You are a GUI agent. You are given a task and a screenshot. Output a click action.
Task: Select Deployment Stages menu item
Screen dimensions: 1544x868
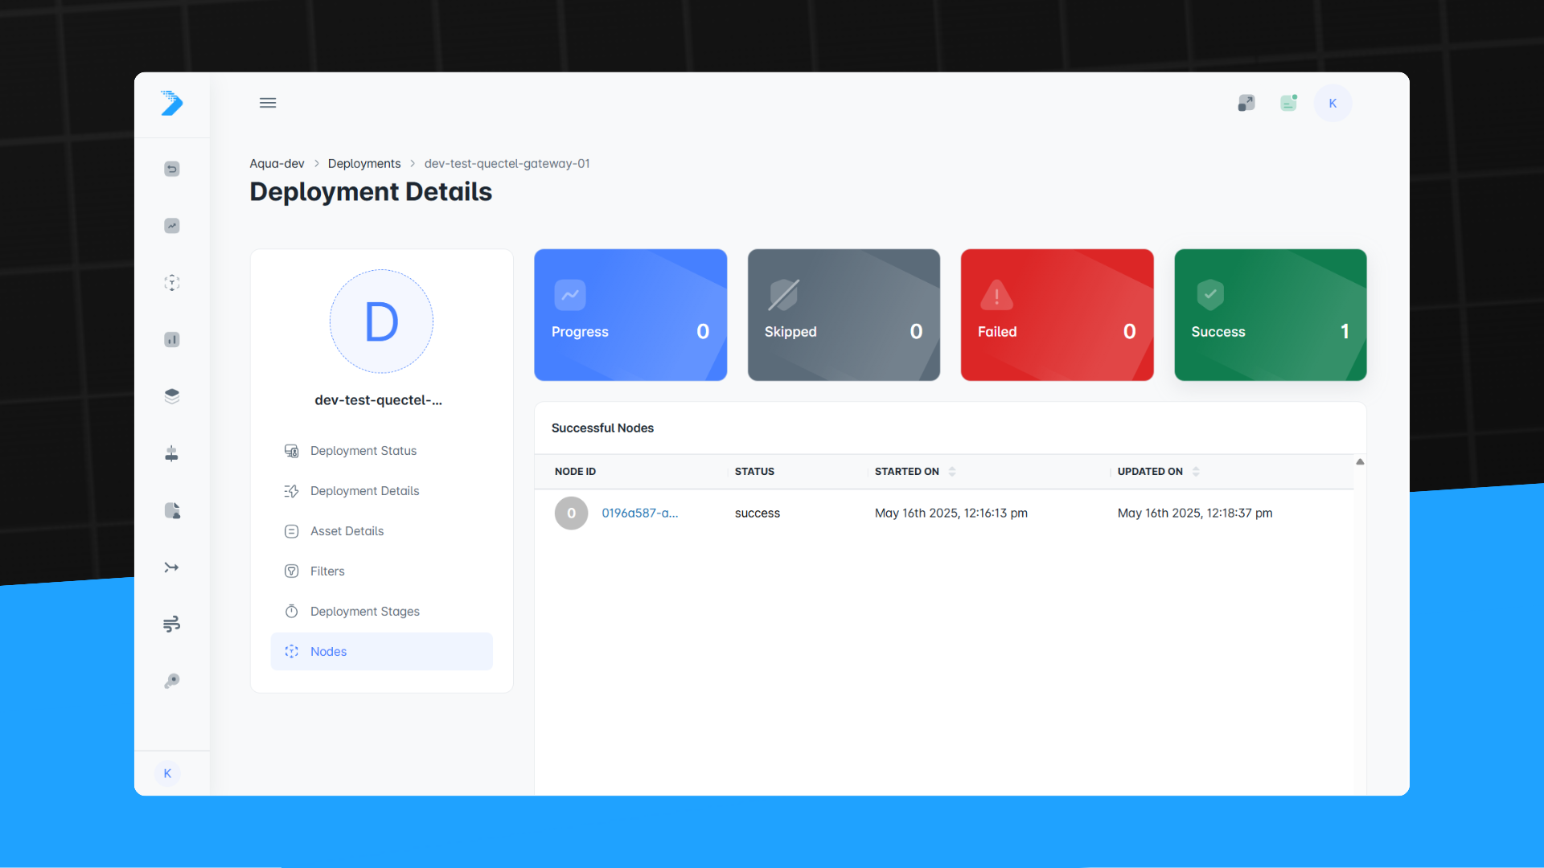pyautogui.click(x=365, y=612)
